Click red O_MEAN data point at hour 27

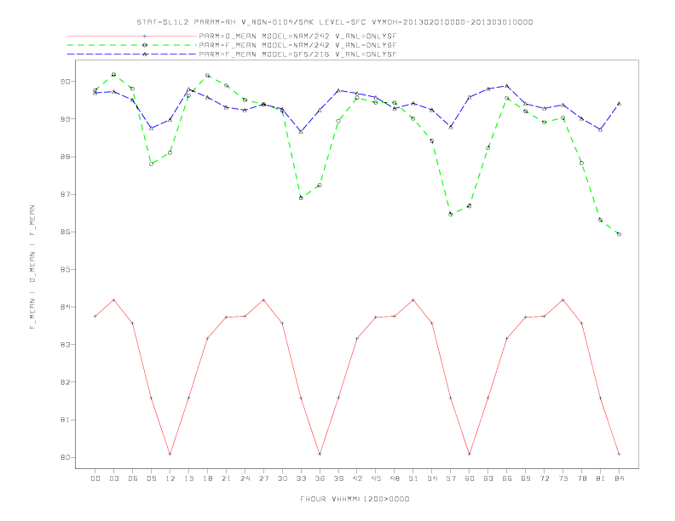(x=263, y=300)
